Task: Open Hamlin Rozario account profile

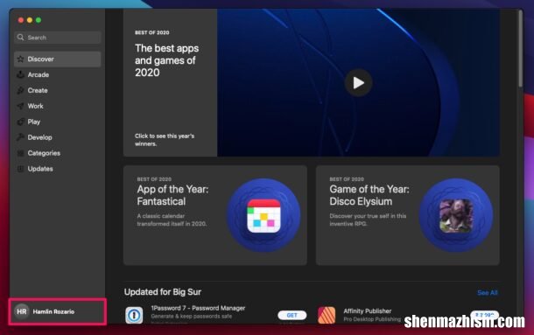Action: pos(57,311)
